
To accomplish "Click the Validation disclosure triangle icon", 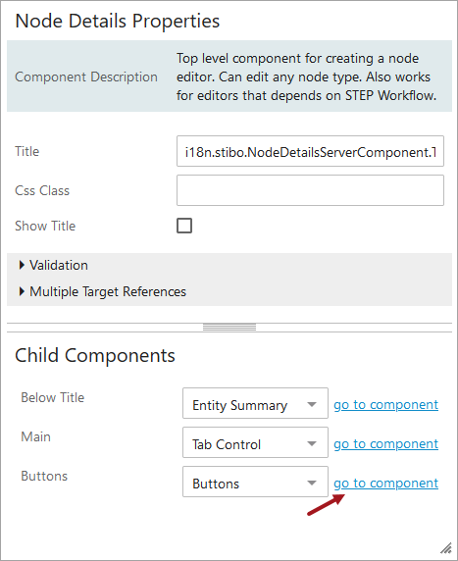I will click(22, 265).
